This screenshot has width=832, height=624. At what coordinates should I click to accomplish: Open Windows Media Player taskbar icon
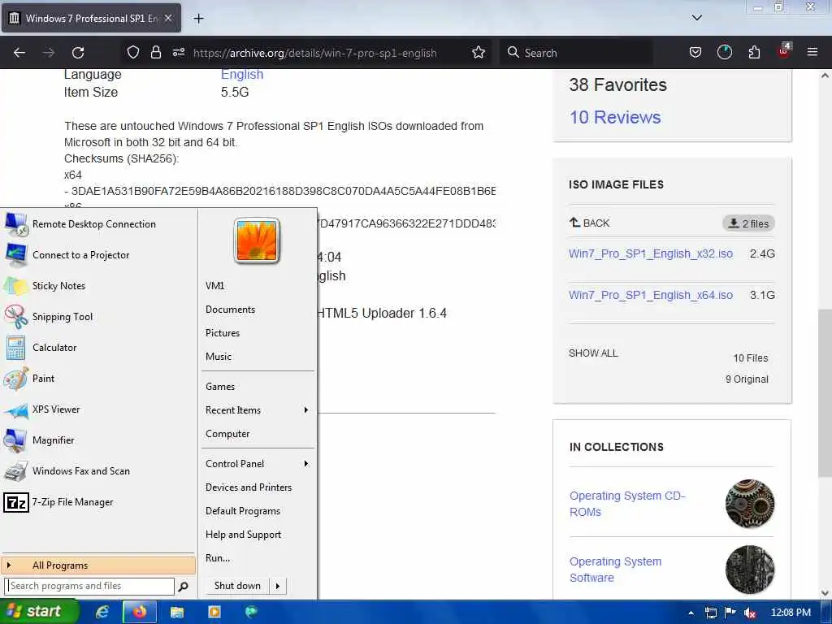pos(214,612)
